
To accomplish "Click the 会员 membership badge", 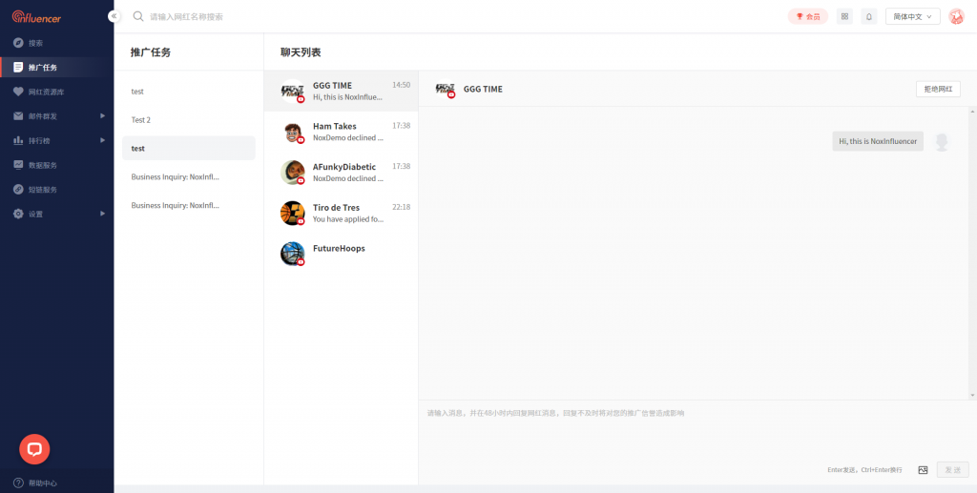I will (x=807, y=16).
